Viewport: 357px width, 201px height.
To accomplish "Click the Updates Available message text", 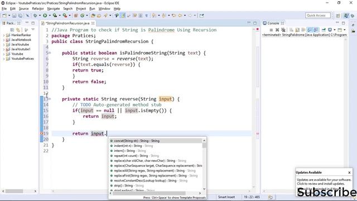I will (x=324, y=181).
